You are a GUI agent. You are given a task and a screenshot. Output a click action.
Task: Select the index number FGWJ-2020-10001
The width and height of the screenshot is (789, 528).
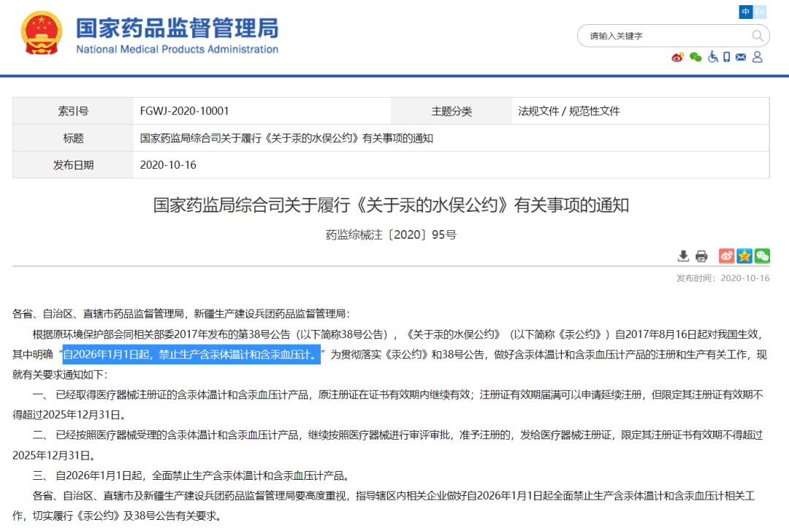(x=184, y=111)
